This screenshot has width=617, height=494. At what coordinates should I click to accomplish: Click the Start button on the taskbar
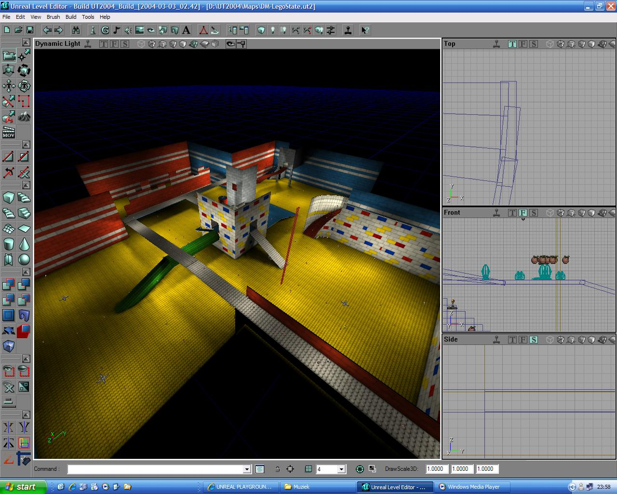click(22, 487)
